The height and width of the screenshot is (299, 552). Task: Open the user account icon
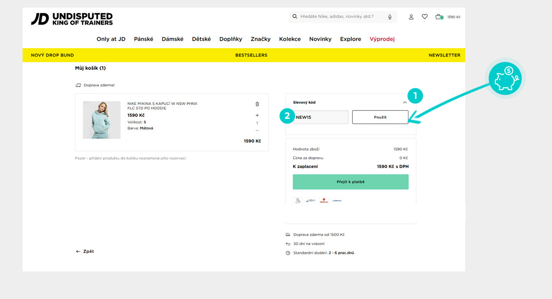tap(411, 17)
